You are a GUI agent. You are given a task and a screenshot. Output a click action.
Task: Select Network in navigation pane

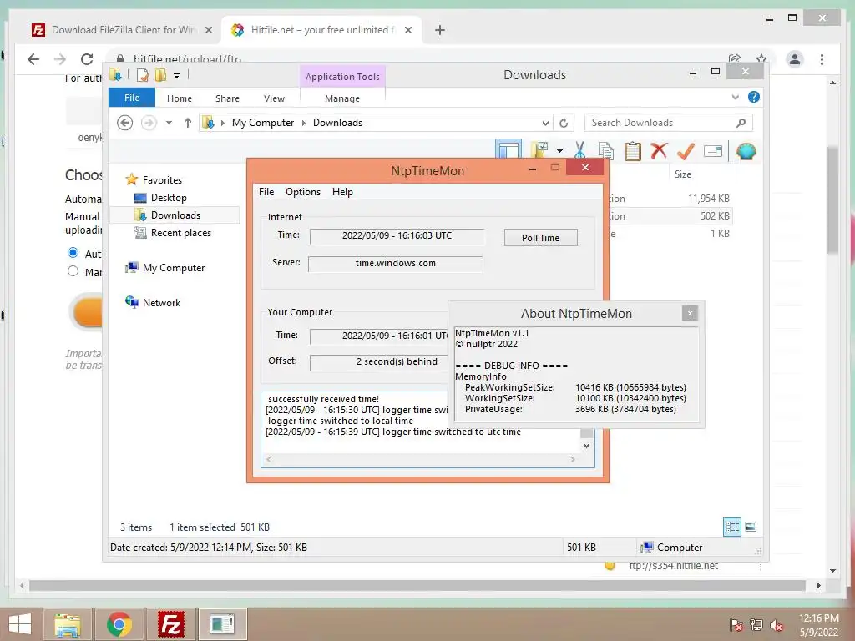click(x=154, y=302)
